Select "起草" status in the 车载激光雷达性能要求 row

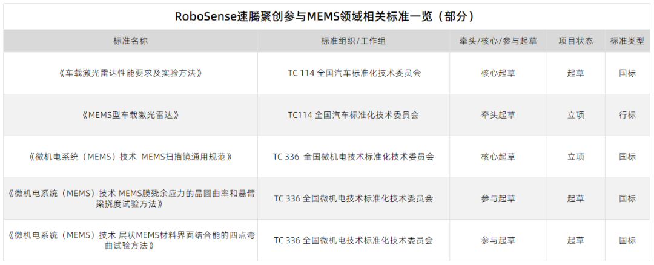coord(575,73)
